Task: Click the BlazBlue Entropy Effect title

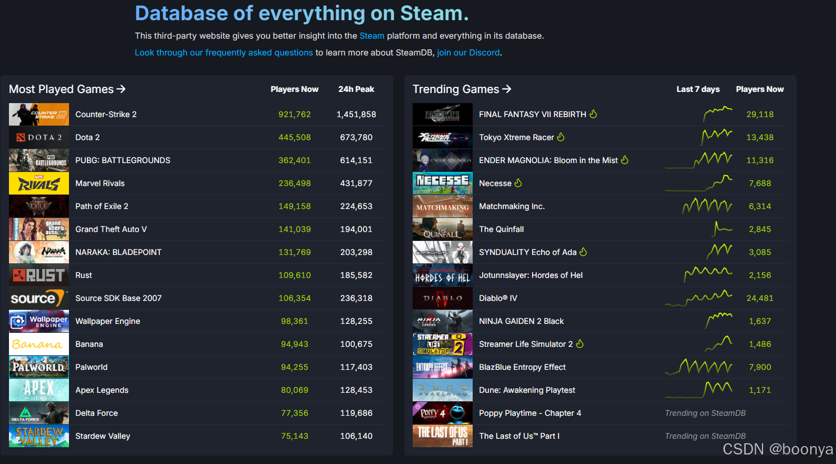Action: (x=523, y=367)
